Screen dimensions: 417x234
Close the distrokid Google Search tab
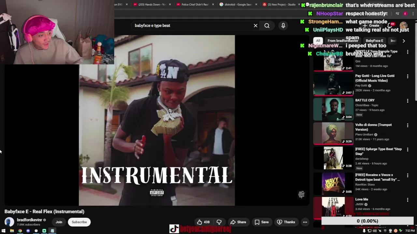pos(256,5)
